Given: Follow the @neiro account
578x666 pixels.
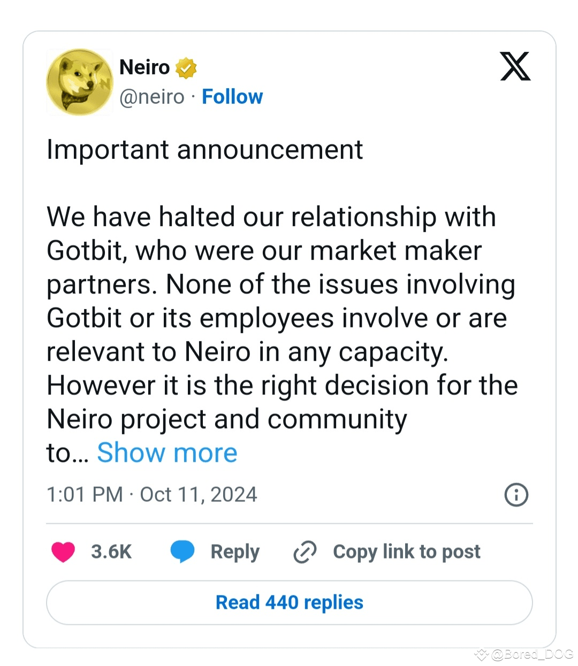Looking at the screenshot, I should 232,97.
